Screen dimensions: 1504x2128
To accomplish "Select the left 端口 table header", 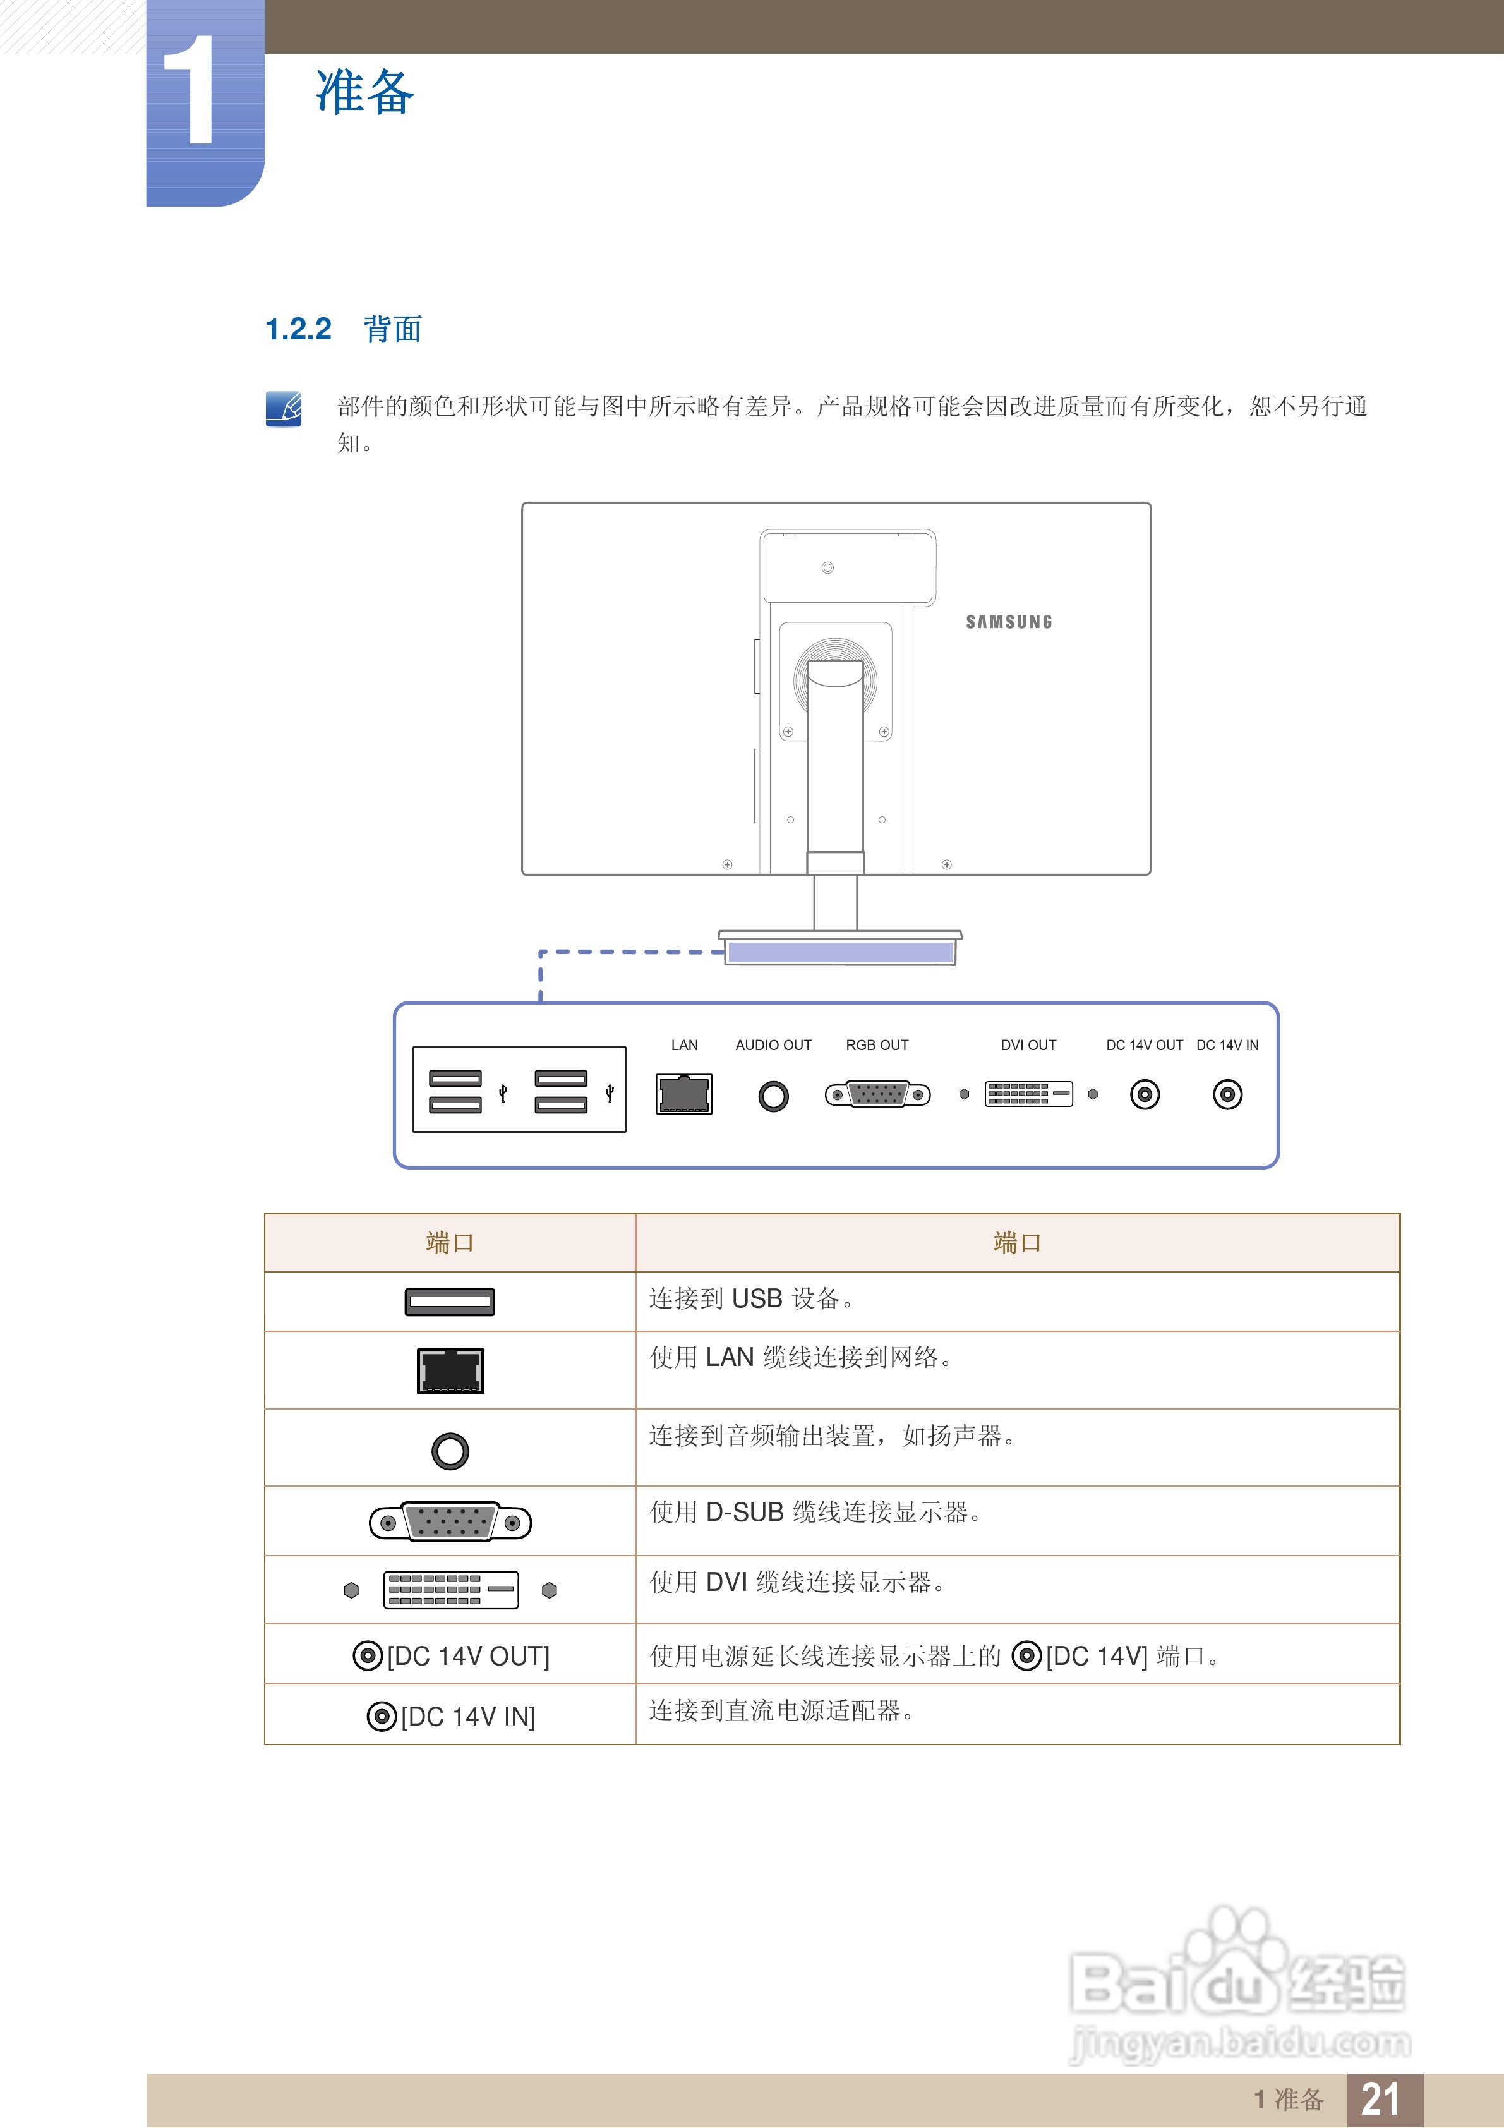I will (451, 1245).
